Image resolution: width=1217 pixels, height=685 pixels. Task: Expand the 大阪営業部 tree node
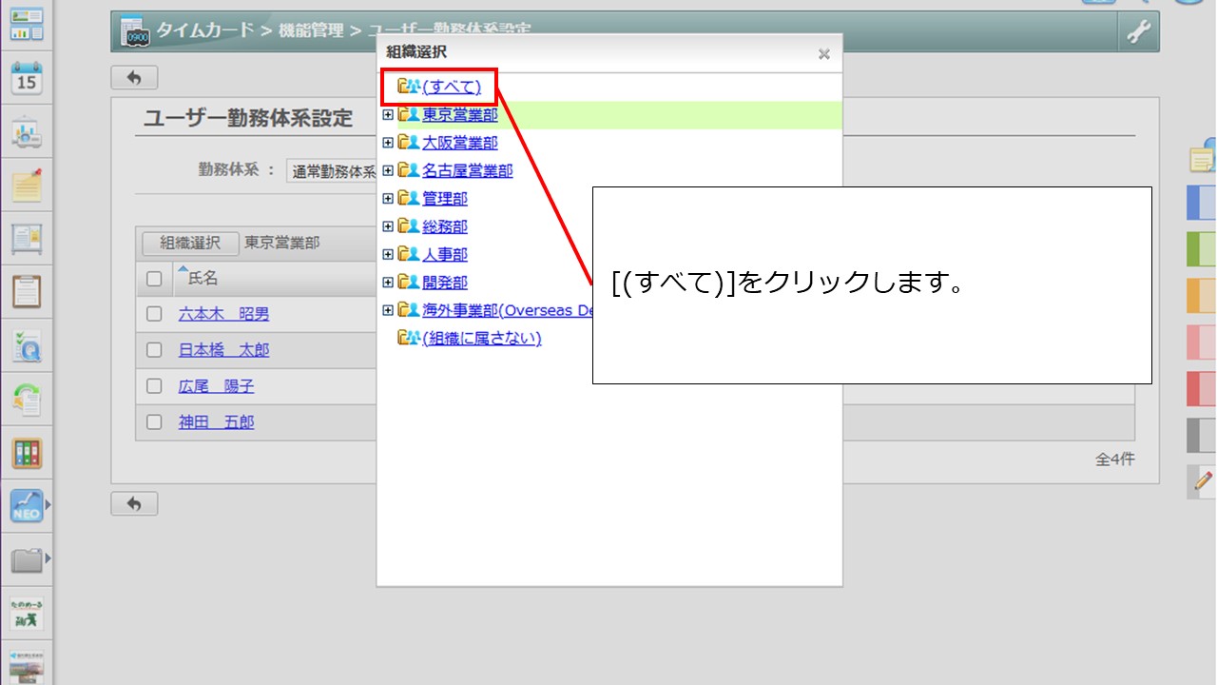click(388, 144)
